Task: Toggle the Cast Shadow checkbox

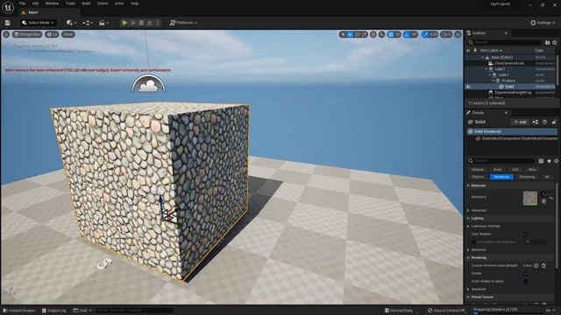Action: pos(526,234)
